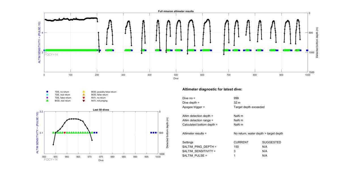
Task: Click the '$ALTIM_PULSE =' setting label
Action: 195,156
